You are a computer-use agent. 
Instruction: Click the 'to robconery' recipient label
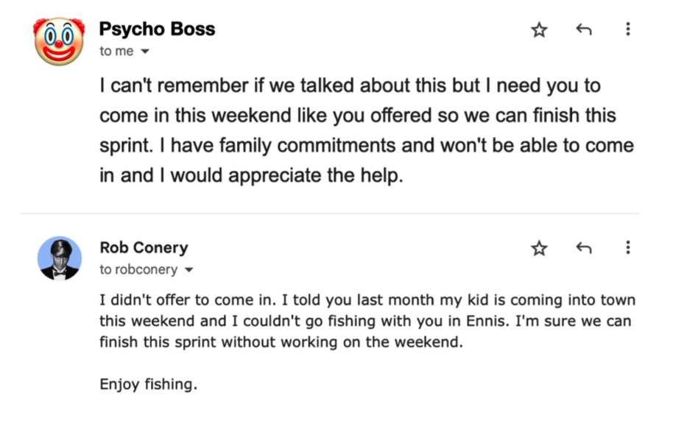pyautogui.click(x=138, y=269)
